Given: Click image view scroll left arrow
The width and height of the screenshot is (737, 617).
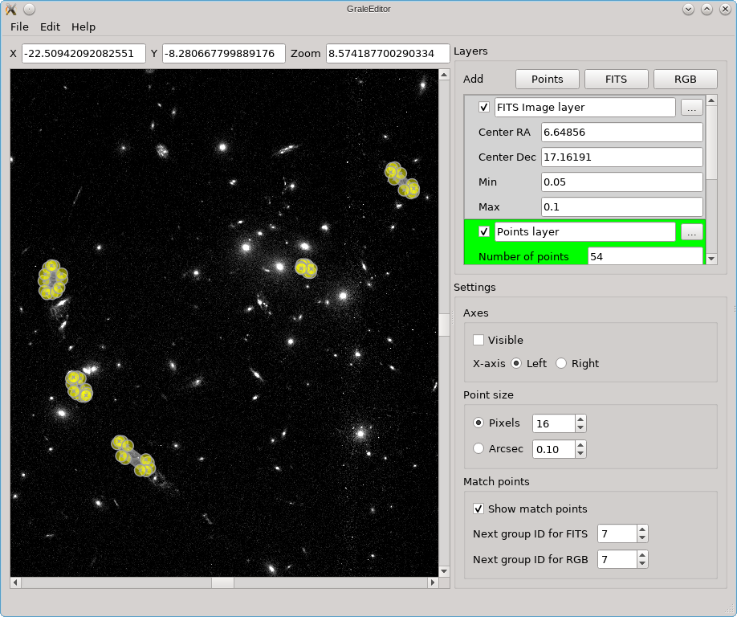Looking at the screenshot, I should (x=15, y=582).
